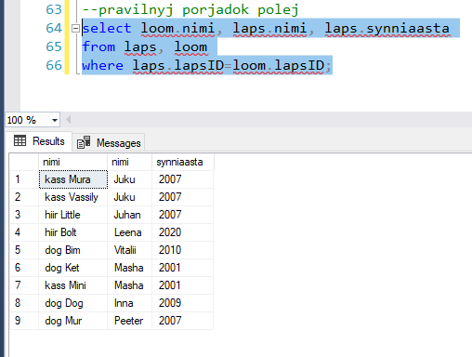Click laps.synniaasta in the select line
The width and height of the screenshot is (472, 357).
click(387, 29)
